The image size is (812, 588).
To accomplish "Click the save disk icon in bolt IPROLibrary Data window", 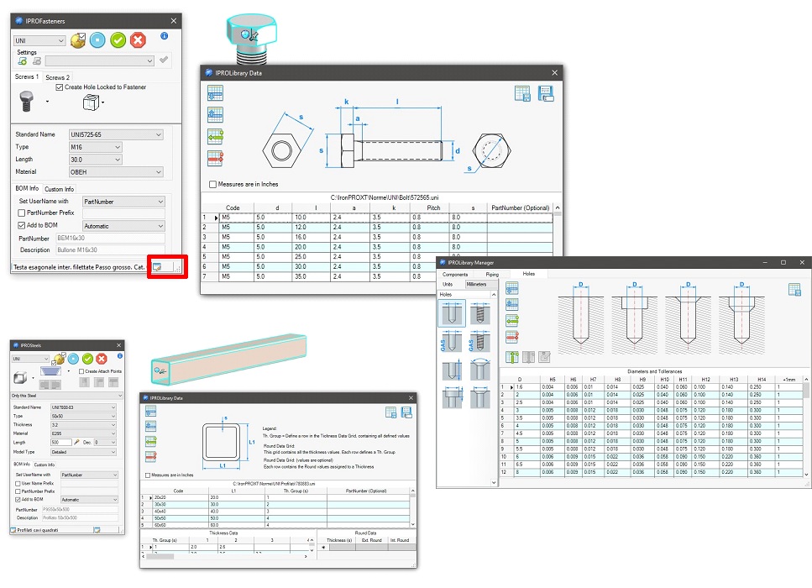I will [545, 94].
